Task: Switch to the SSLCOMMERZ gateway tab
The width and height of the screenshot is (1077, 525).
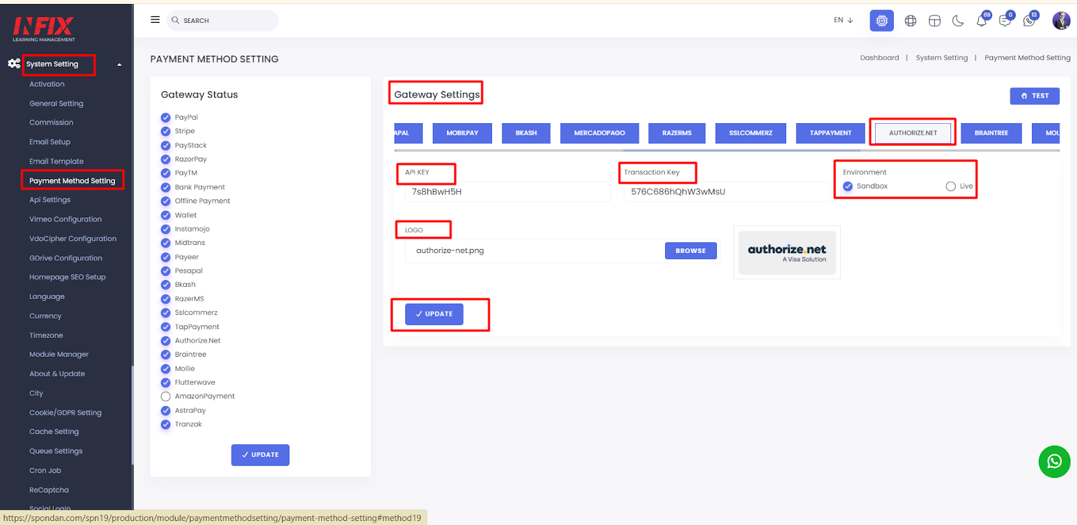Action: (x=751, y=133)
